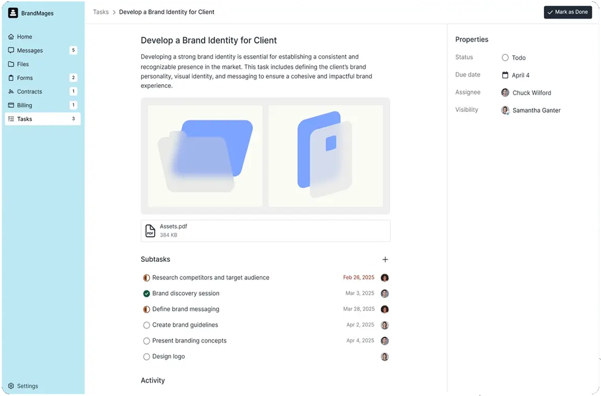
Task: Click the 384 KB file size
Action: point(168,235)
